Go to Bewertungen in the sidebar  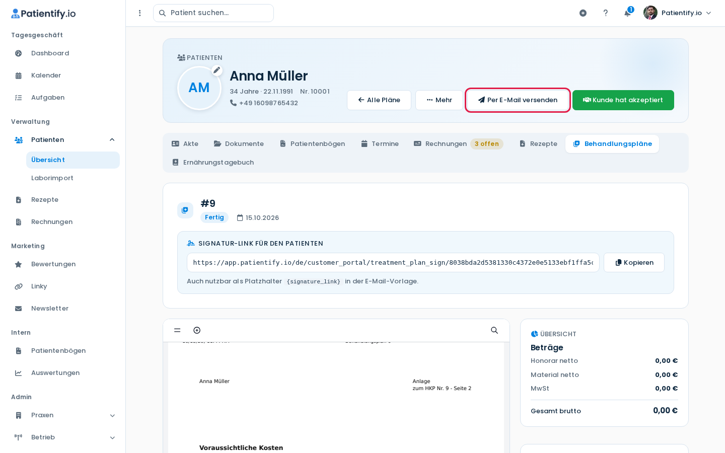(63, 264)
